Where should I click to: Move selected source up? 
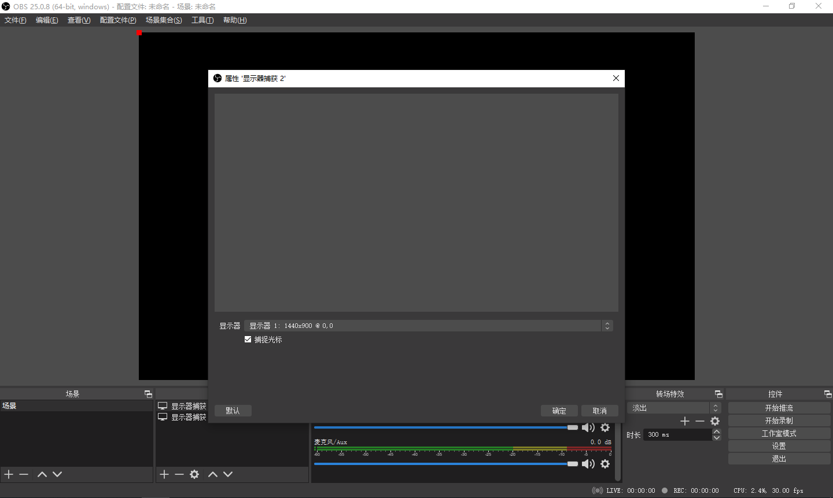[213, 474]
